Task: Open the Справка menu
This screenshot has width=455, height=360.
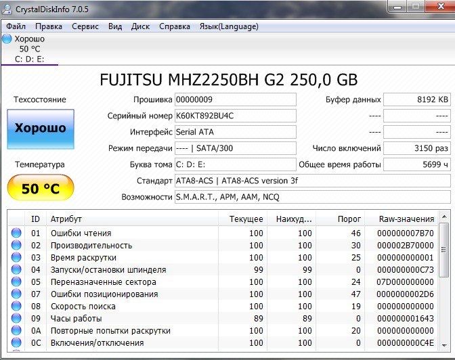Action: [x=175, y=26]
